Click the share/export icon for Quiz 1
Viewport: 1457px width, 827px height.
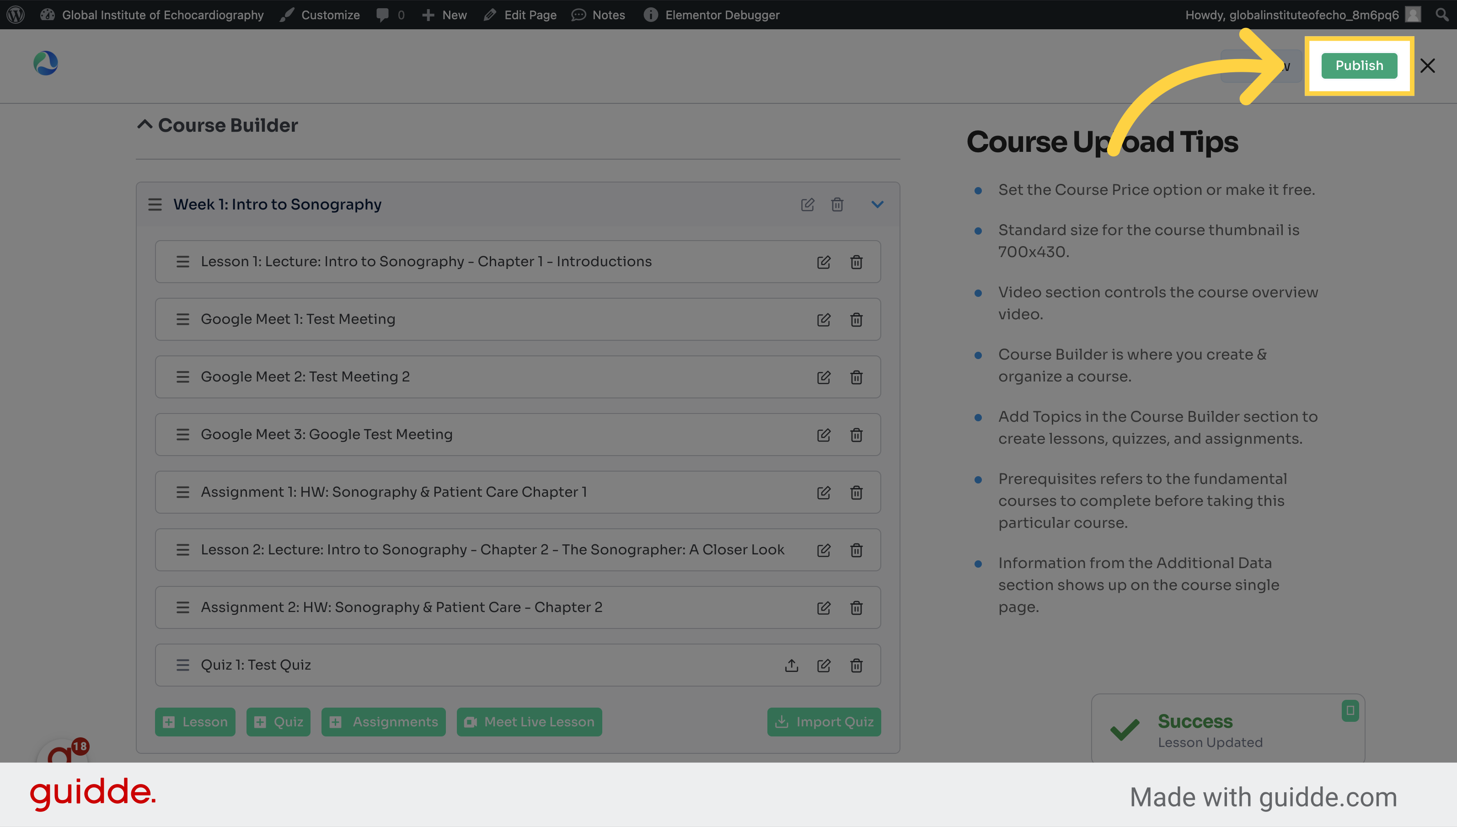click(x=791, y=664)
